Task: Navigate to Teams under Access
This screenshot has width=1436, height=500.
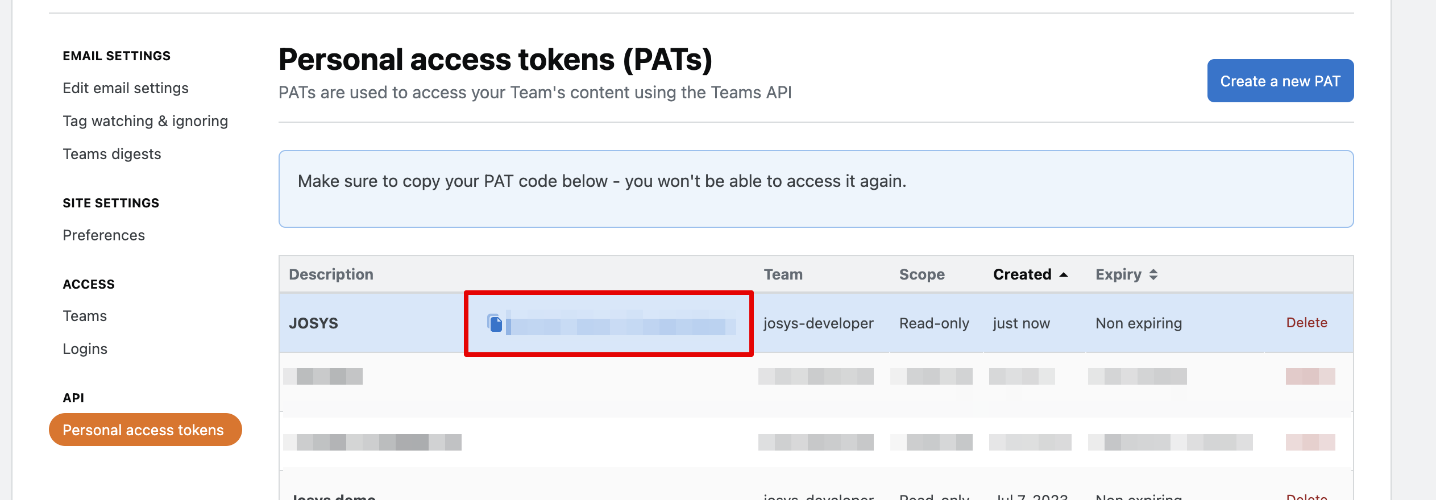Action: tap(85, 316)
